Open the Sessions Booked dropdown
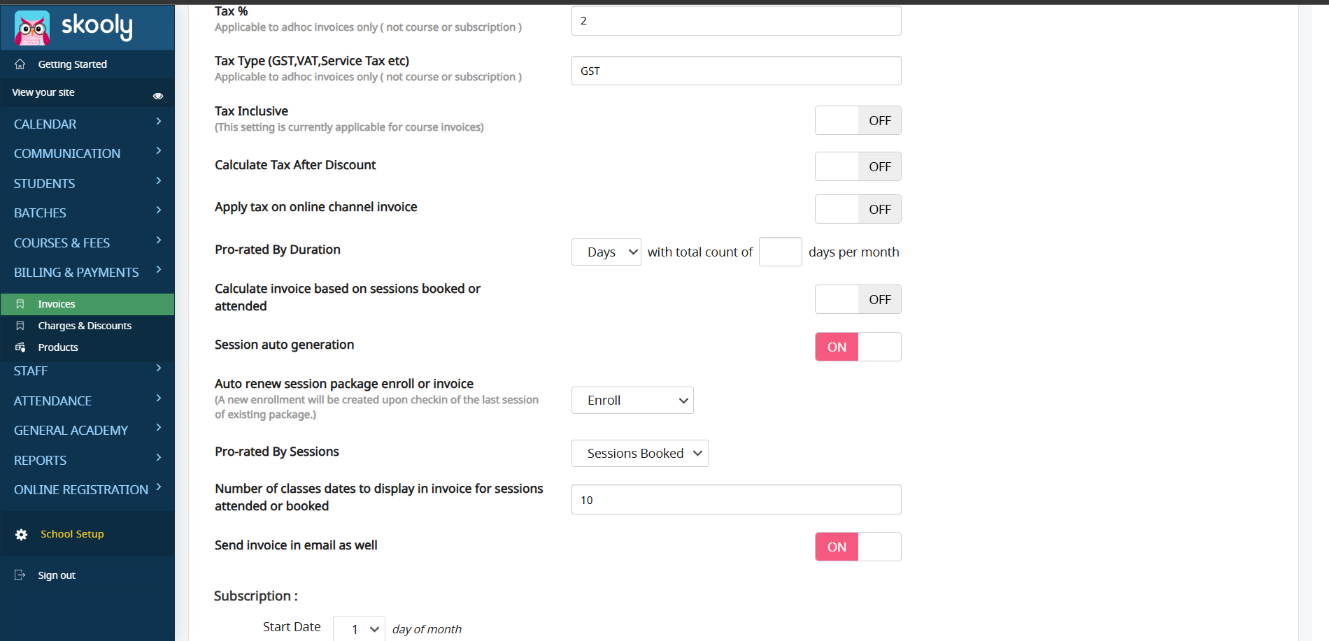The height and width of the screenshot is (641, 1329). [640, 454]
